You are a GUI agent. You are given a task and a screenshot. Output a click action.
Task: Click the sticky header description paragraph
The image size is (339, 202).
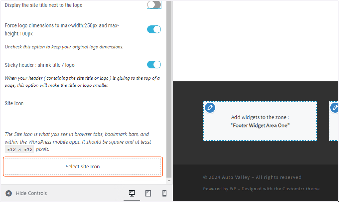point(82,82)
